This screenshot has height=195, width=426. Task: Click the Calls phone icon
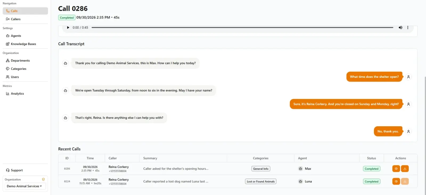click(x=8, y=11)
